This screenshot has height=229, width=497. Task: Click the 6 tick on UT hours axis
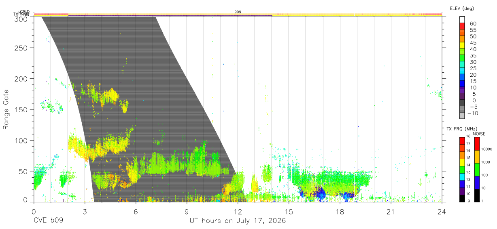point(136,211)
